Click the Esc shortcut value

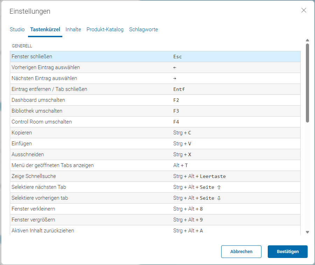point(177,57)
